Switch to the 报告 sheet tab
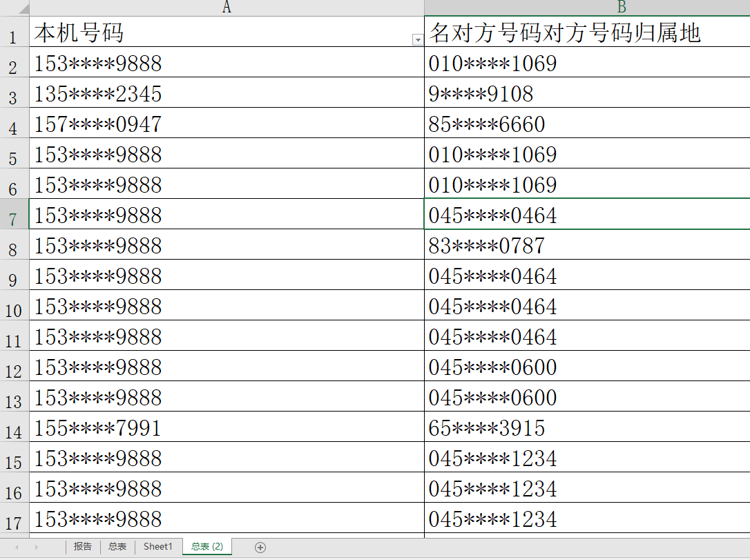Viewport: 750px width, 560px height. point(83,546)
